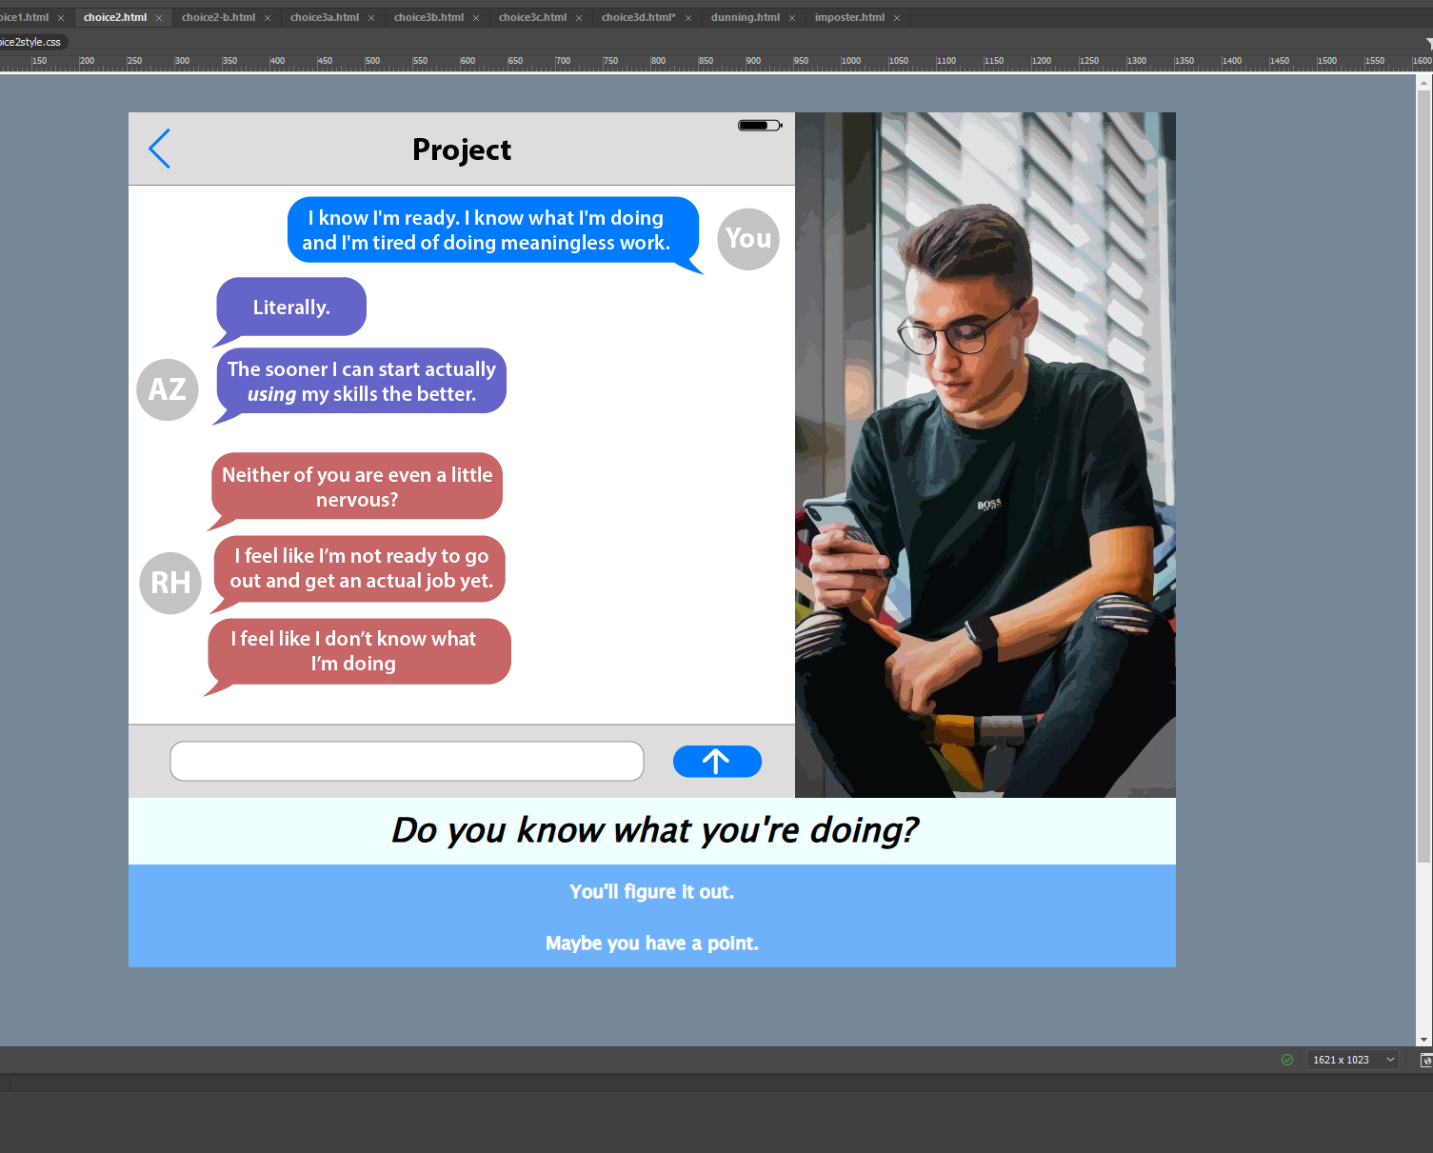Open the choice2-b.html tab
Image resolution: width=1433 pixels, height=1153 pixels.
click(218, 17)
